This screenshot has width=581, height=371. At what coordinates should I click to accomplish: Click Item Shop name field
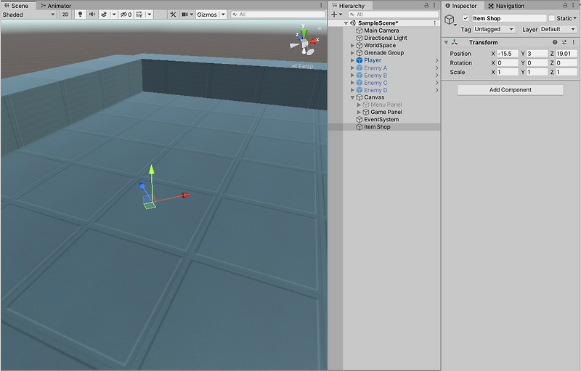point(509,18)
